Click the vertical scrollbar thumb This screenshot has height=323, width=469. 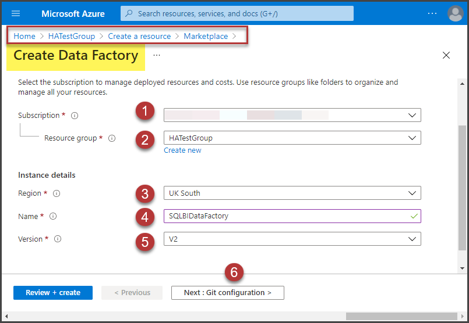[x=462, y=188]
